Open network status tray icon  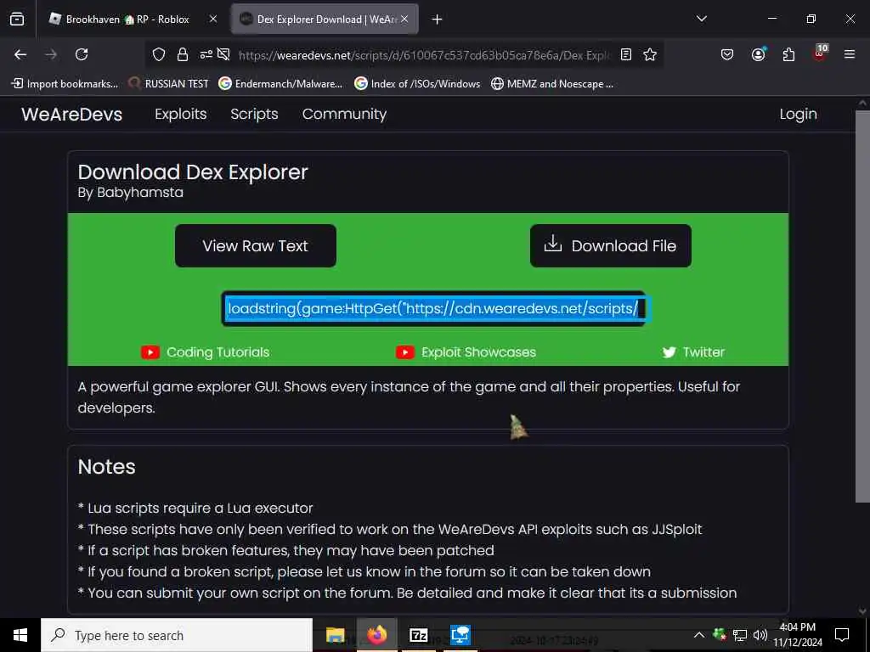(x=740, y=635)
